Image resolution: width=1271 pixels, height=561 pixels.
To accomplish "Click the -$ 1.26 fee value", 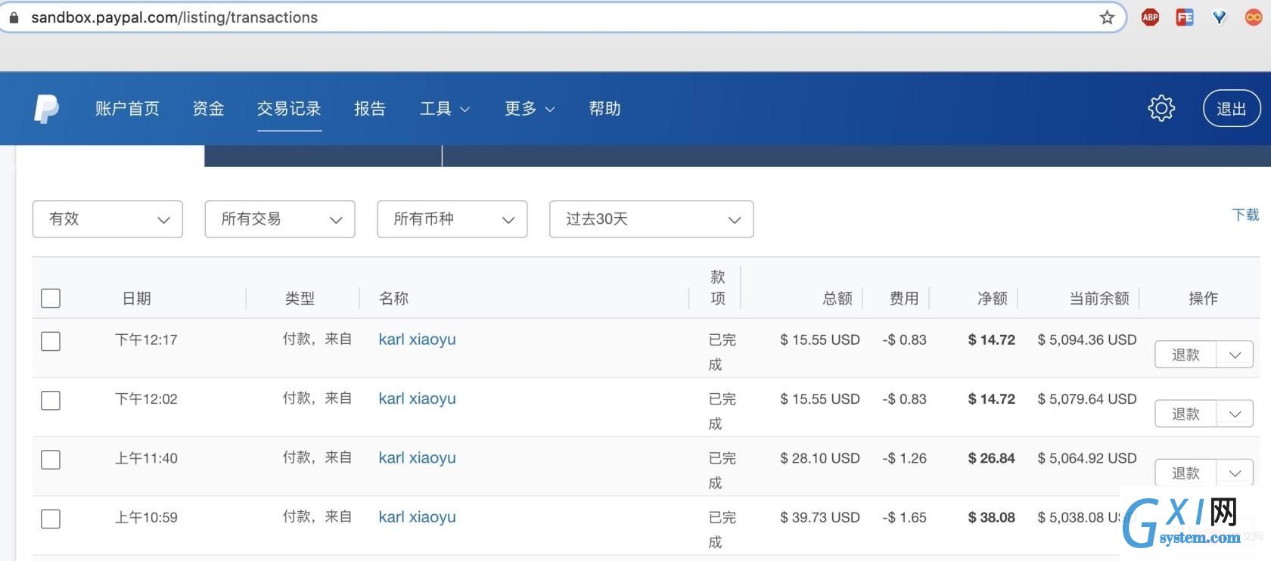I will [x=905, y=458].
